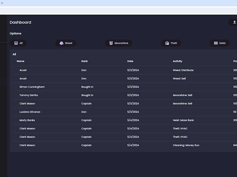Click Marty Banks name
Screen dimensions: 237x177
tap(27, 120)
